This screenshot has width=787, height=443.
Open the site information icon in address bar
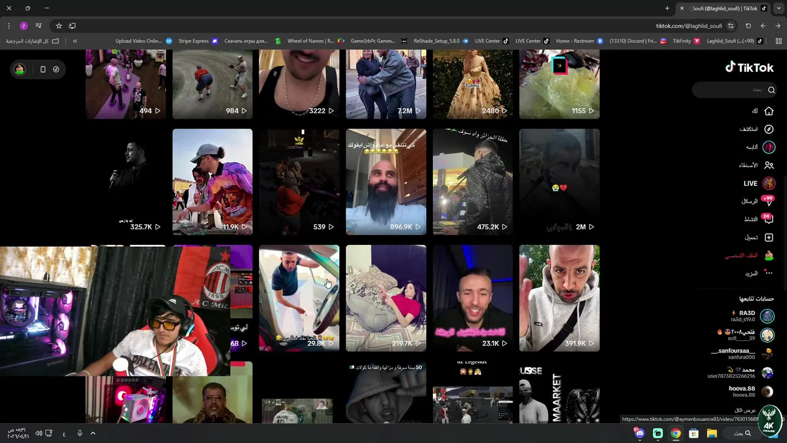pyautogui.click(x=730, y=26)
